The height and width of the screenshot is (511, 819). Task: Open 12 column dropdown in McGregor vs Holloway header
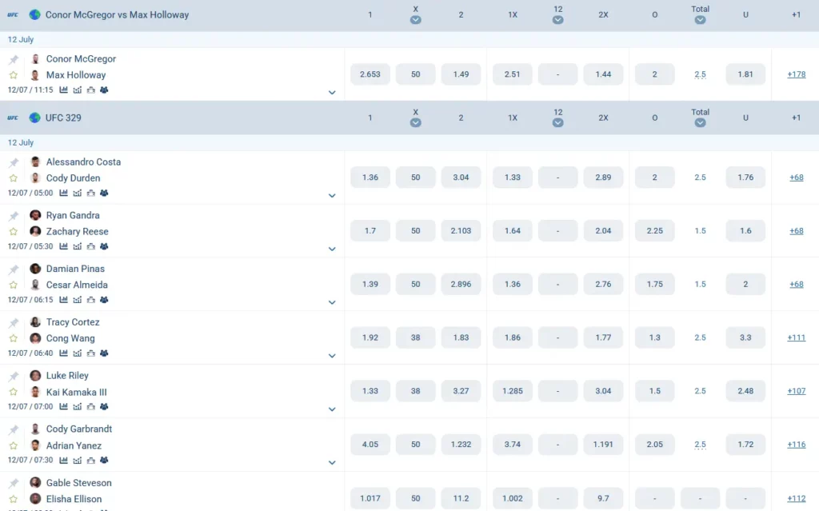coord(557,20)
